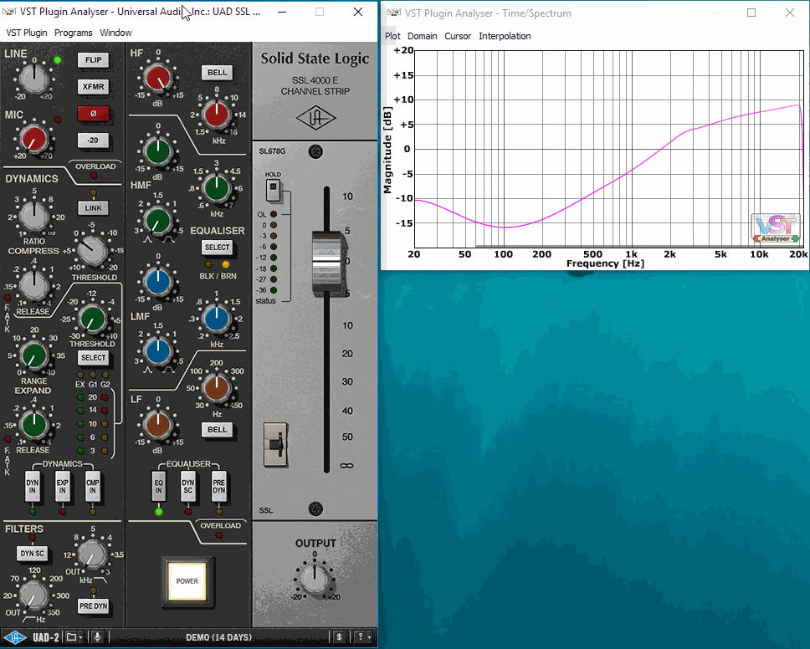Click the LINE input gain knob
The height and width of the screenshot is (649, 810).
pos(34,79)
